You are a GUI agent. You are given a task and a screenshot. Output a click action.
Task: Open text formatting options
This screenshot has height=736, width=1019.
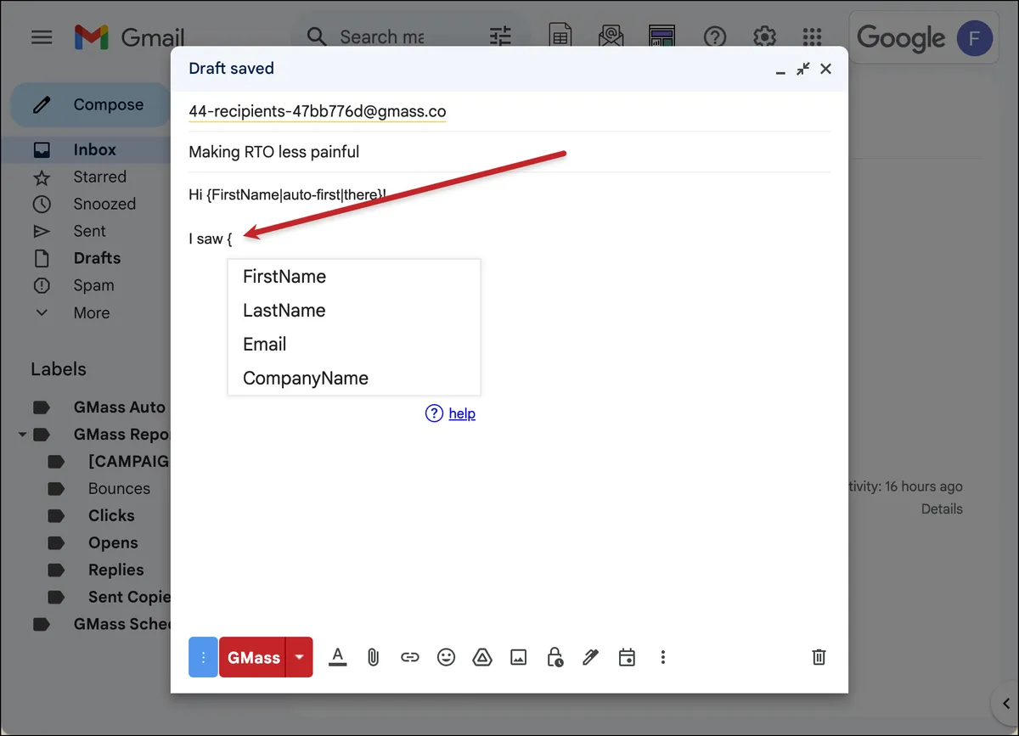[338, 657]
